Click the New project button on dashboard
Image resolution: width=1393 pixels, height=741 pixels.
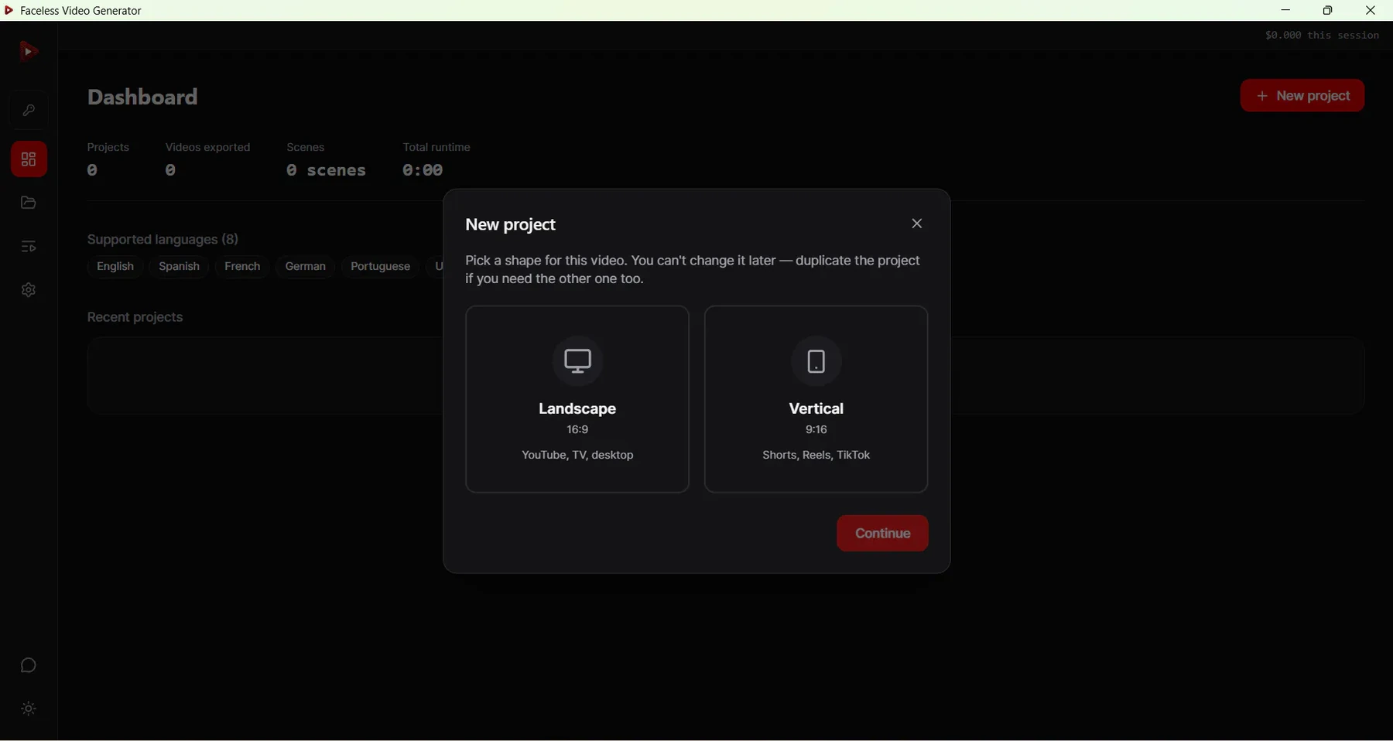(x=1302, y=96)
